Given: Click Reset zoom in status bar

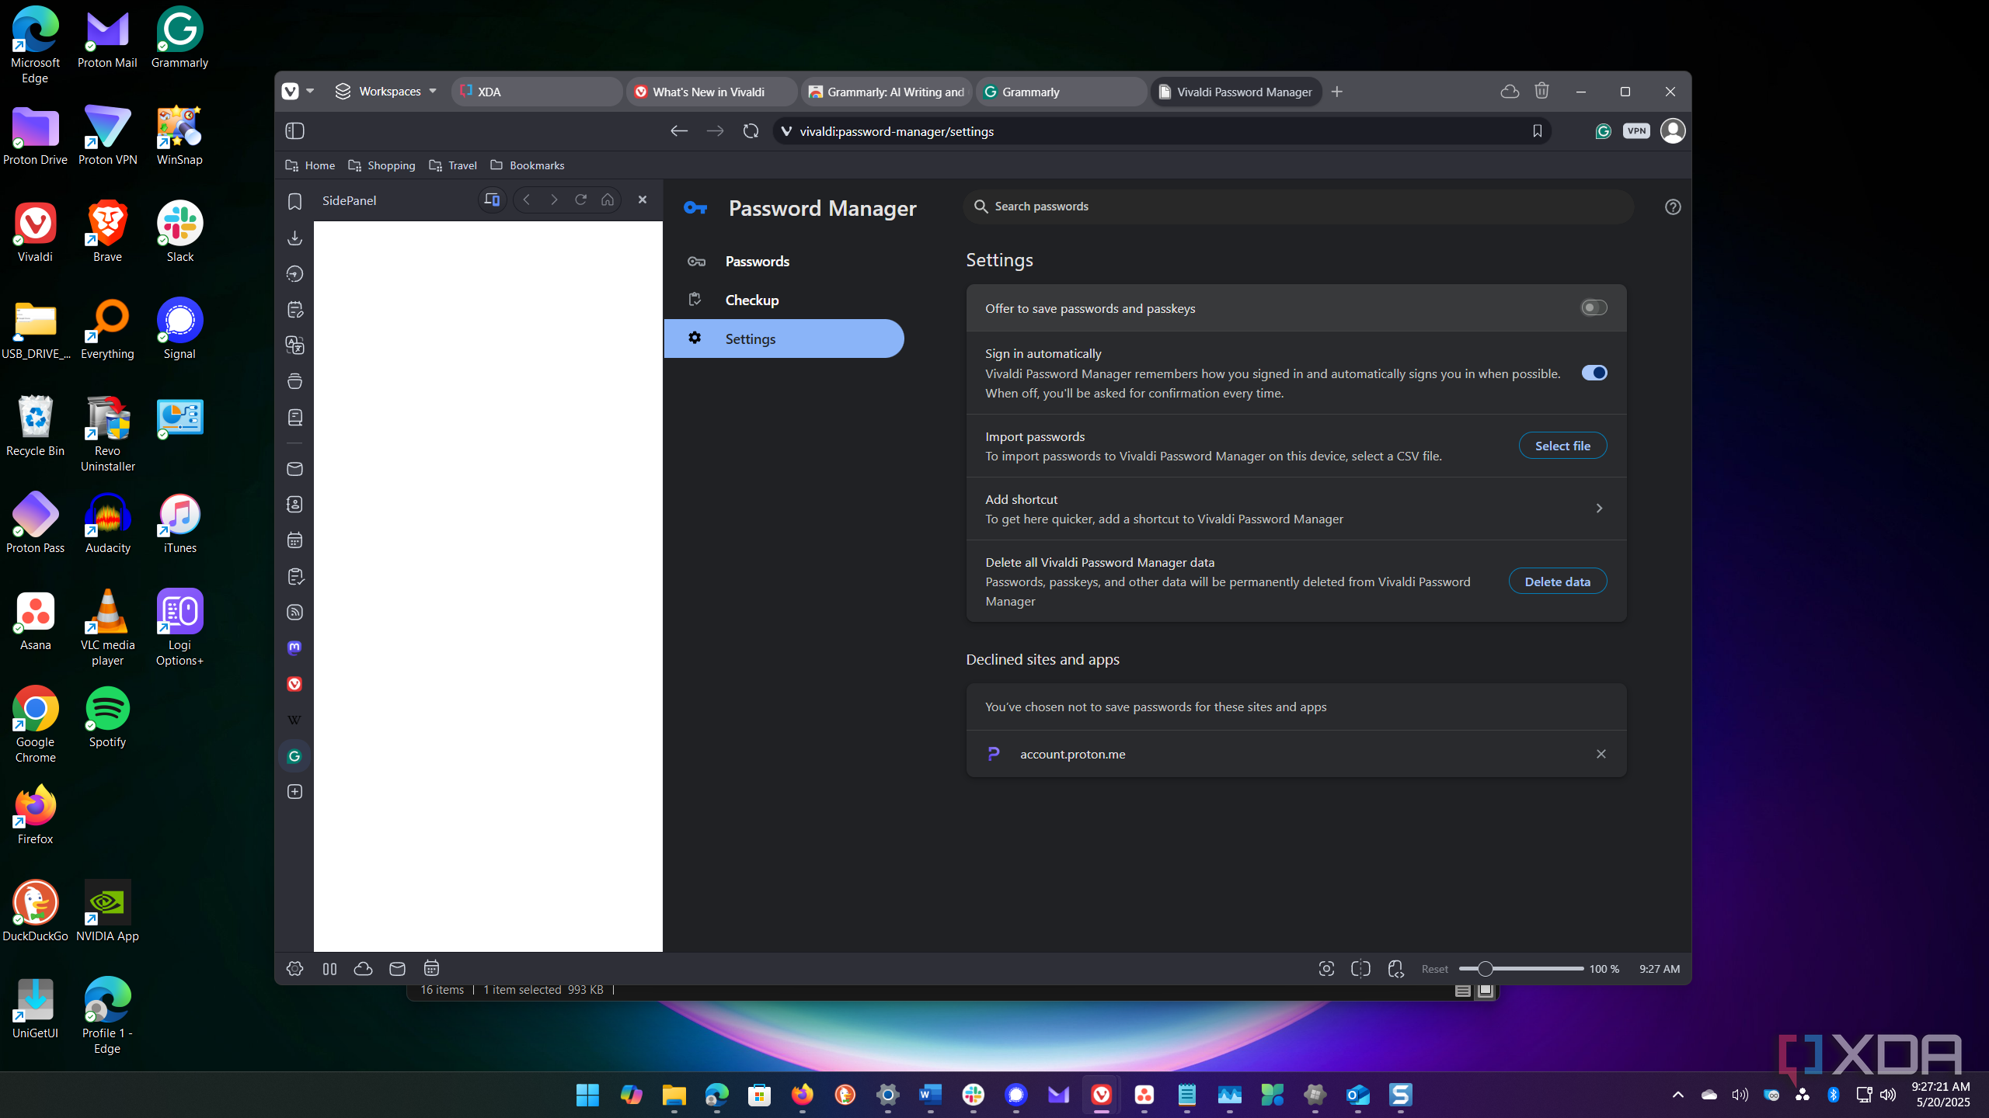Looking at the screenshot, I should pyautogui.click(x=1434, y=969).
